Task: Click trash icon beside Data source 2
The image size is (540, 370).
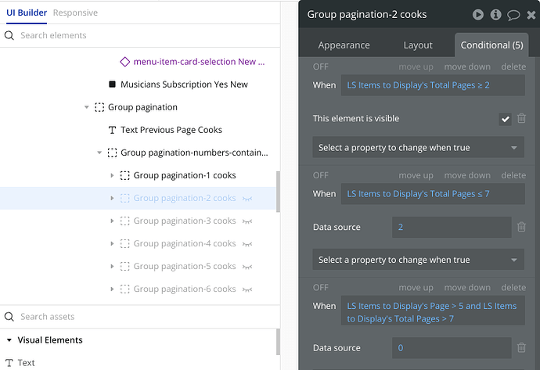Action: click(521, 227)
